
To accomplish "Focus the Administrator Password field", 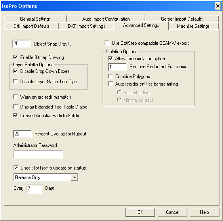I will [x=38, y=154].
